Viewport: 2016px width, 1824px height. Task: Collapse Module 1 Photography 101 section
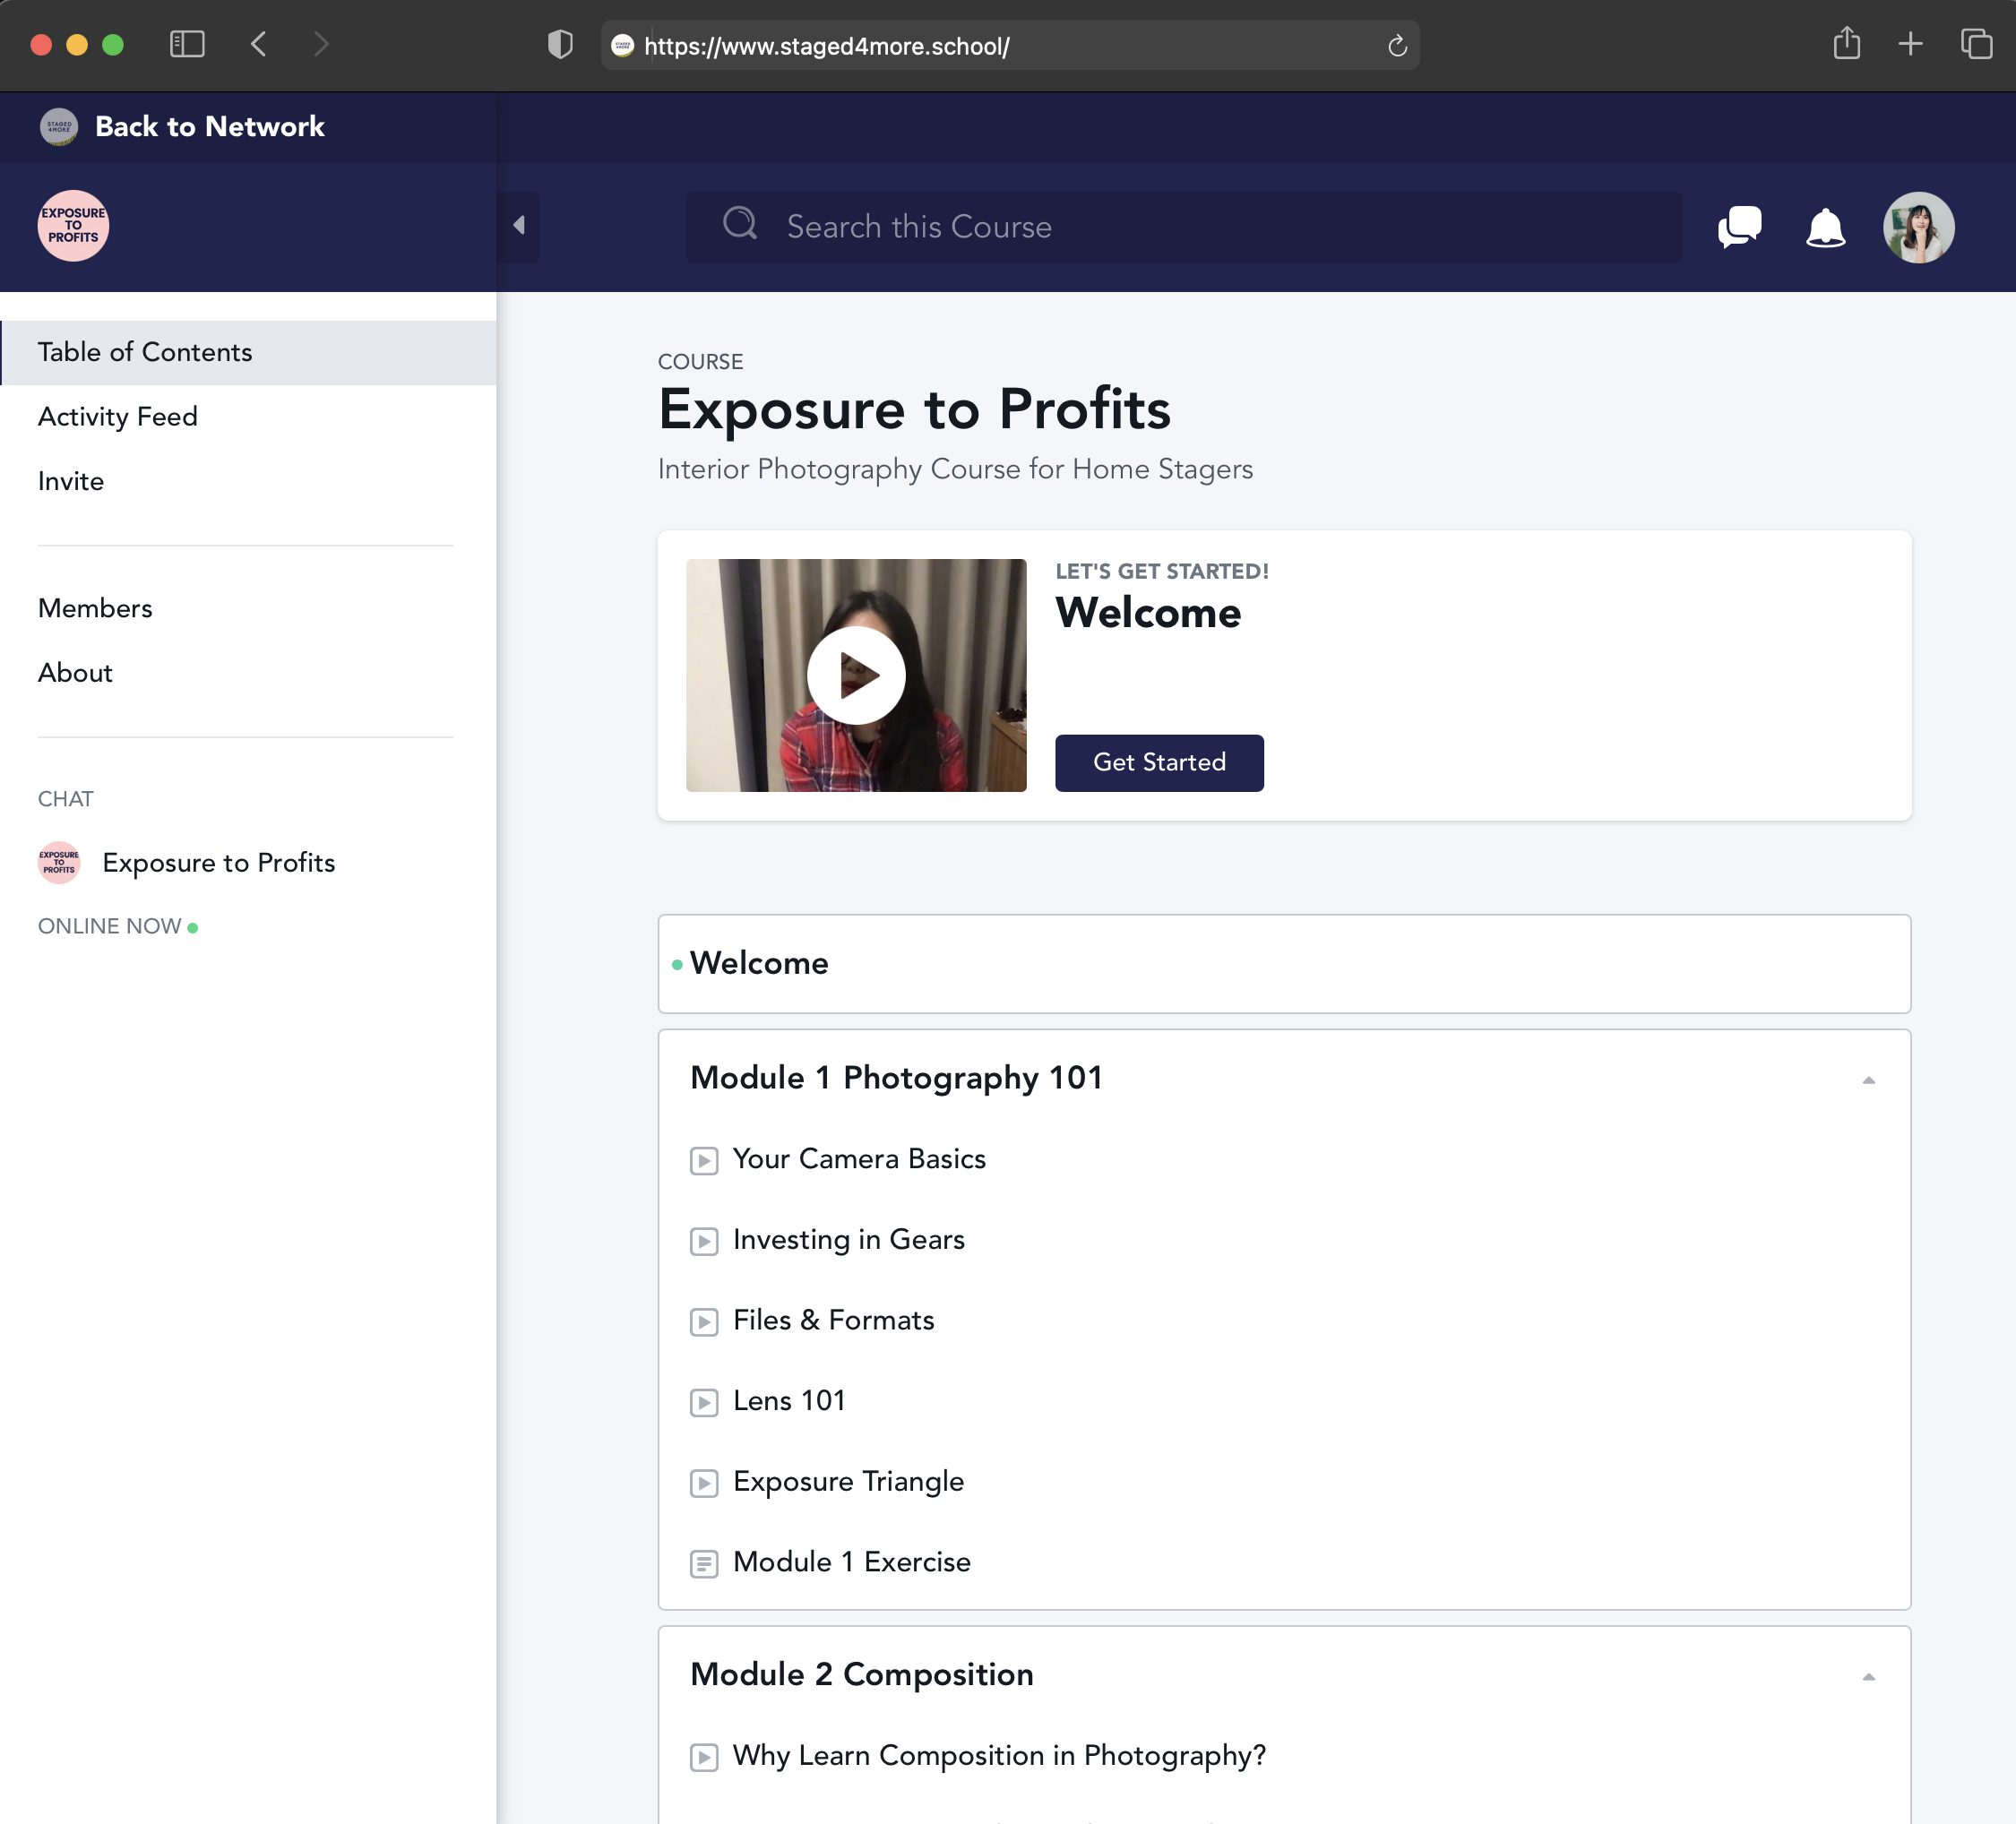1867,1080
